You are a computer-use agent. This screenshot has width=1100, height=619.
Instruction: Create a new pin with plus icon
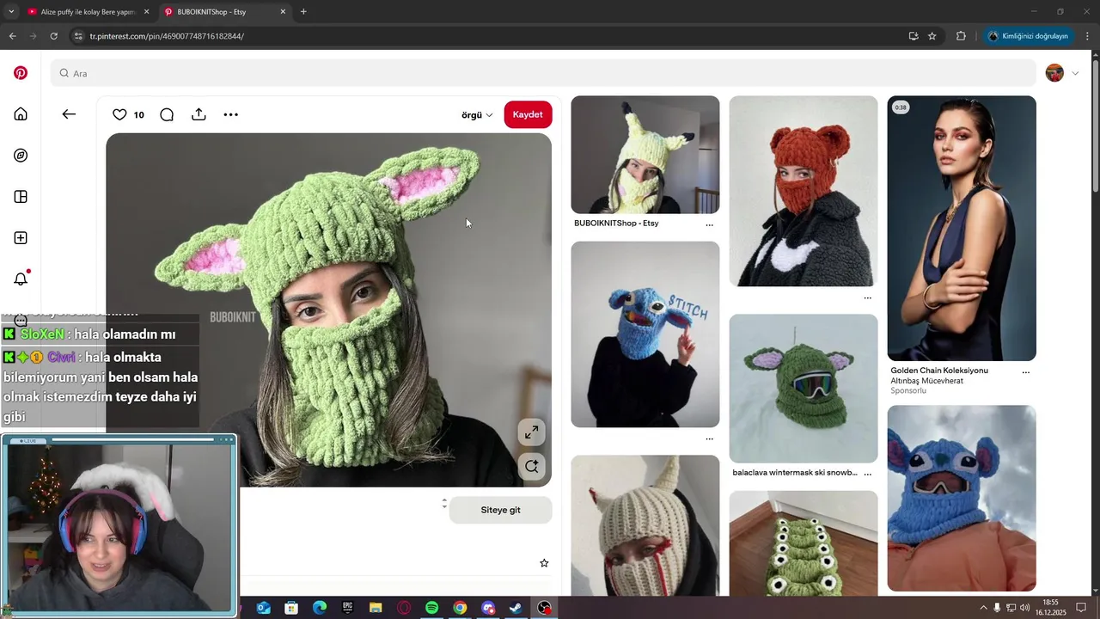pyautogui.click(x=21, y=238)
